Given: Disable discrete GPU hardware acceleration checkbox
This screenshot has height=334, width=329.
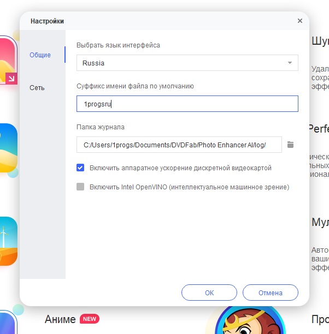Looking at the screenshot, I should tap(80, 168).
